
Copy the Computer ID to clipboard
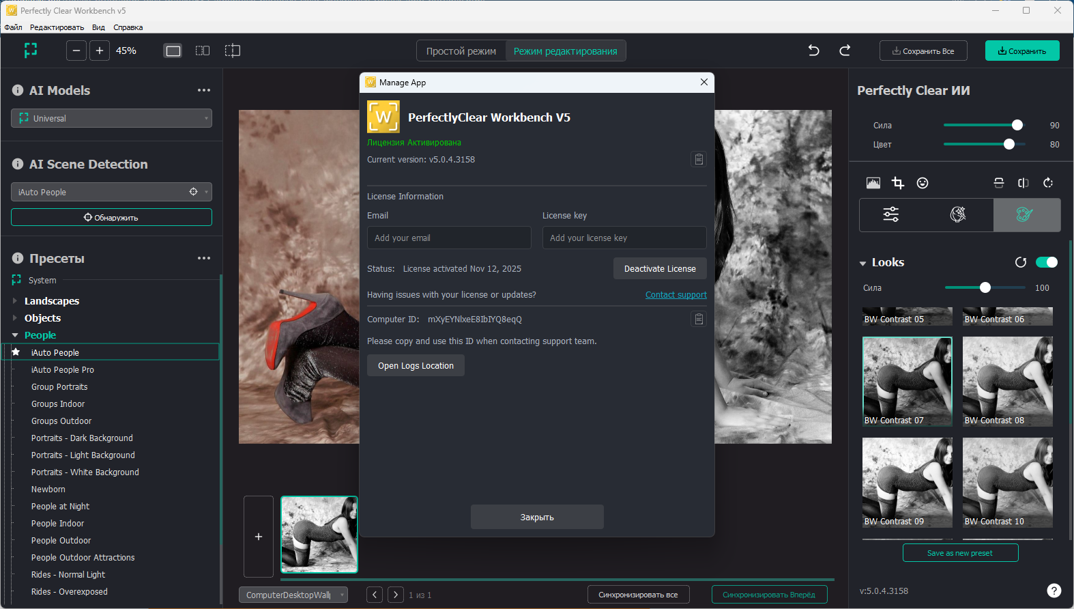699,320
